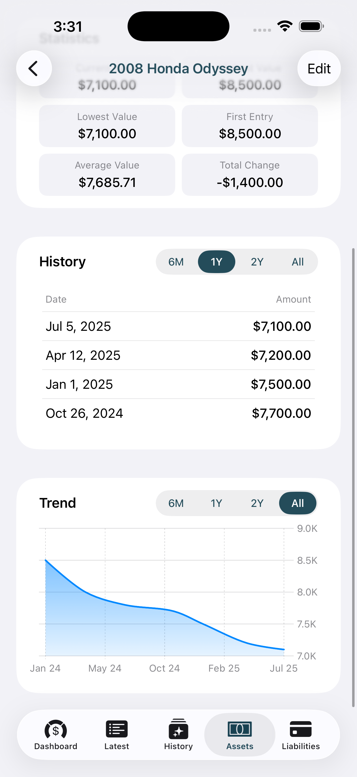Click the vertical scrollbar on right edge
The height and width of the screenshot is (777, 357).
[x=353, y=477]
